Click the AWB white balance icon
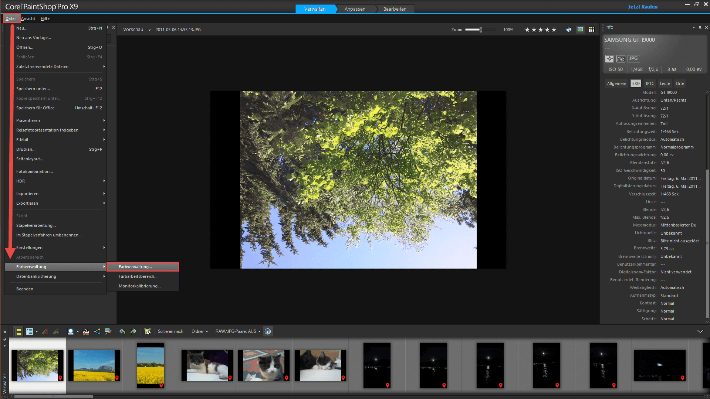Viewport: 710px width, 399px height. click(621, 59)
